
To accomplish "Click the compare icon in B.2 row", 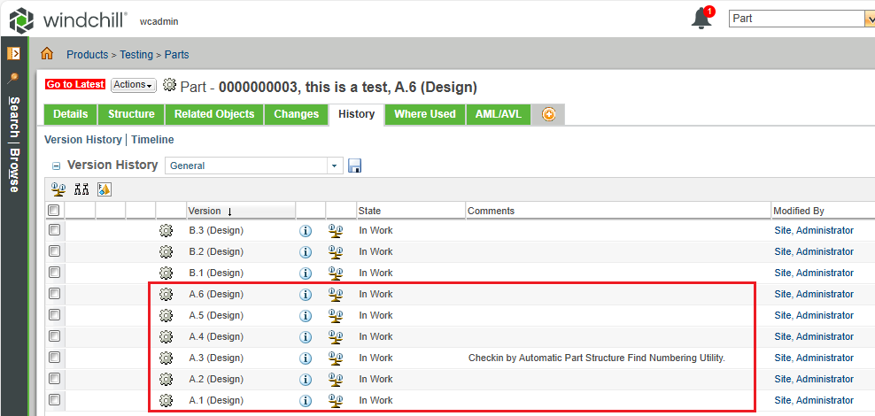I will tap(336, 252).
